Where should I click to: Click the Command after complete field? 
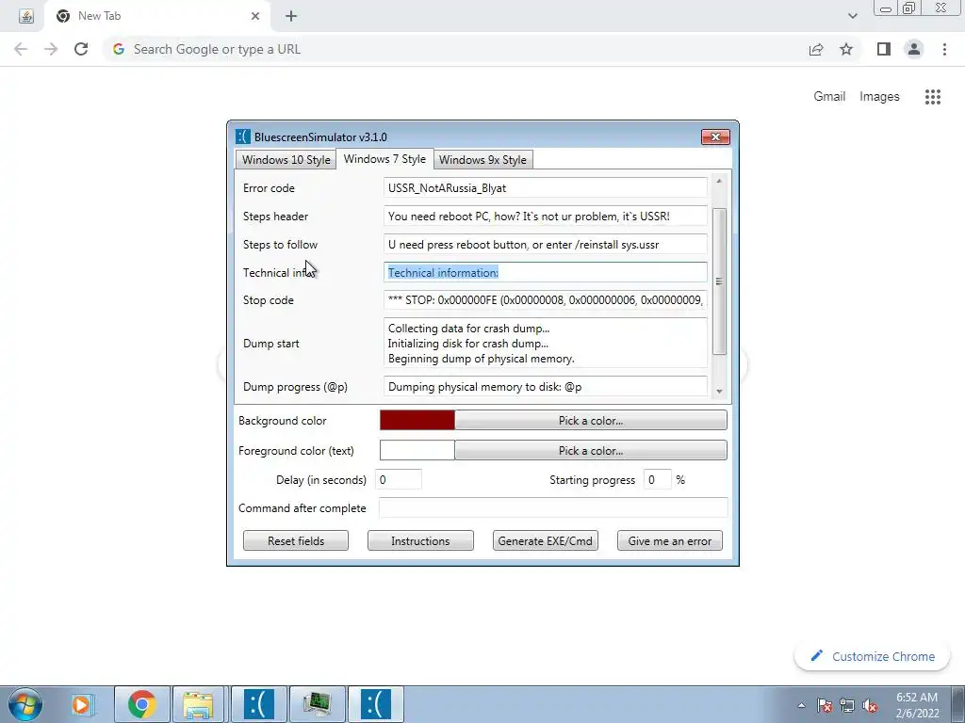coord(553,507)
